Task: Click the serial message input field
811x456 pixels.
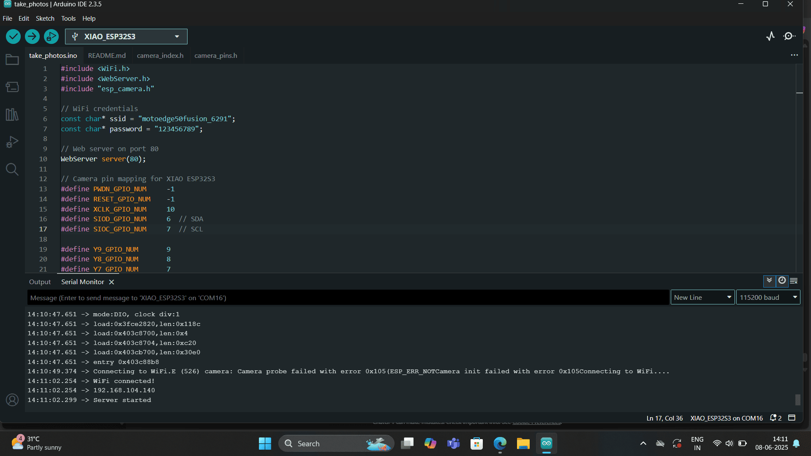Action: 348,298
